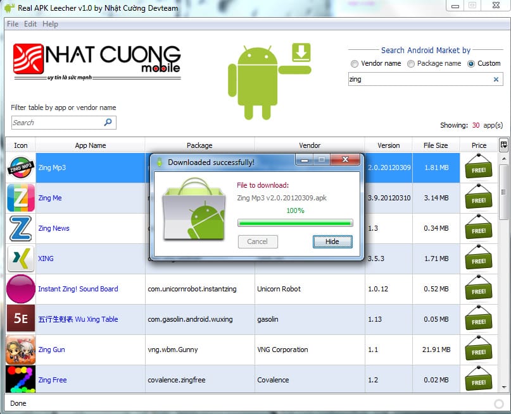511x414 pixels.
Task: Click the search magnifier icon
Action: [x=108, y=122]
